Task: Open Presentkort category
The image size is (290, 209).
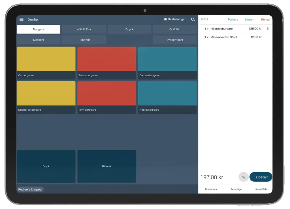Action: [175, 40]
